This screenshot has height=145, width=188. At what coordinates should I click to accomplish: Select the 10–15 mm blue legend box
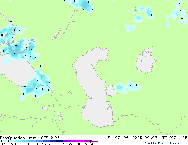click(x=39, y=141)
